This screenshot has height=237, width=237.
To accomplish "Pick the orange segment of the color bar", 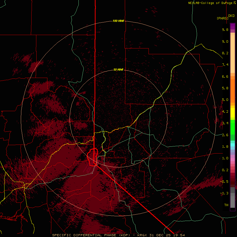I will pyautogui.click(x=233, y=91).
